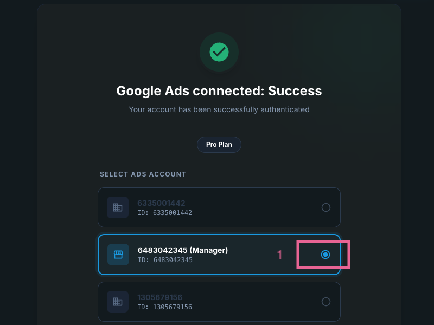
Task: Click the authentication success subtitle text
Action: pyautogui.click(x=219, y=109)
